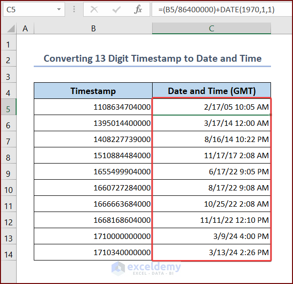
Task: Click the Insert Function fx icon
Action: click(x=138, y=9)
